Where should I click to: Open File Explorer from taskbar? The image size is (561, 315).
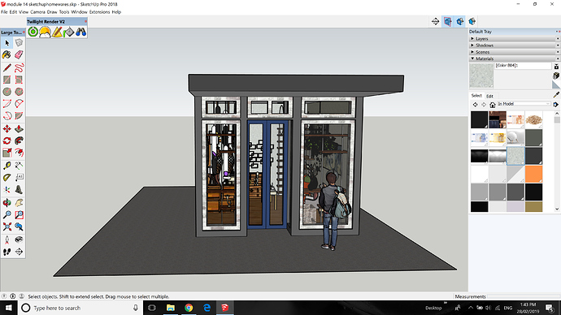[x=170, y=308]
